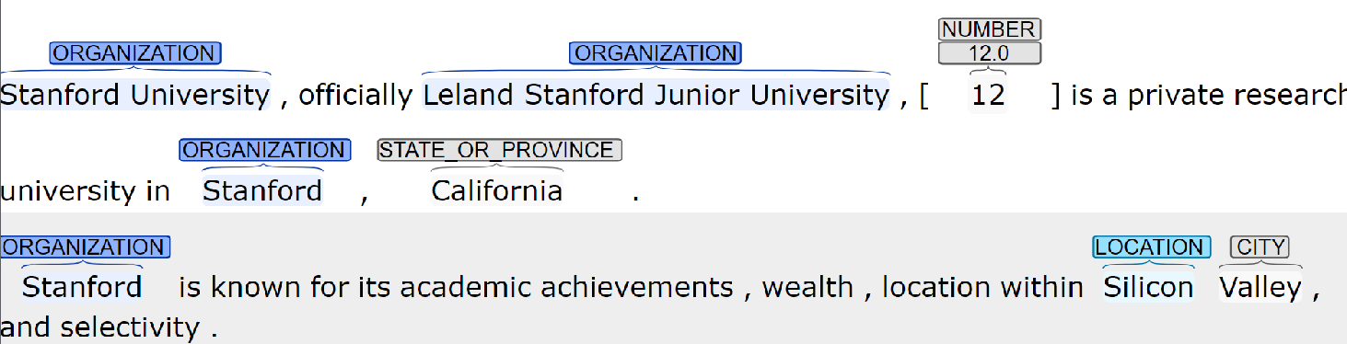
Task: Select the token 'Stanford' after 'university in'
Action: click(x=262, y=191)
